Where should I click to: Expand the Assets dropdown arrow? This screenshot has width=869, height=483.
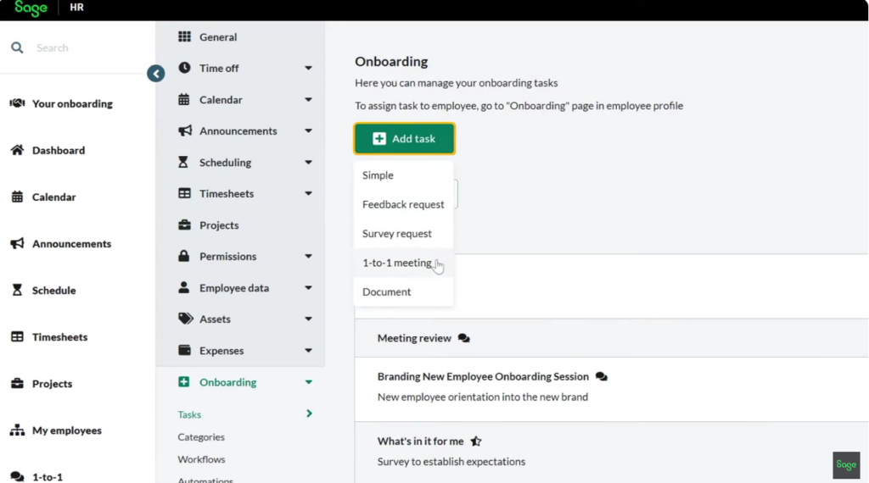[308, 319]
